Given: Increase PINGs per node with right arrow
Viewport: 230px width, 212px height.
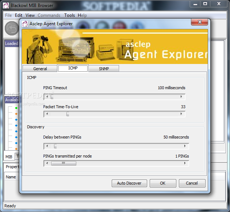Looking at the screenshot, I should click(185, 163).
